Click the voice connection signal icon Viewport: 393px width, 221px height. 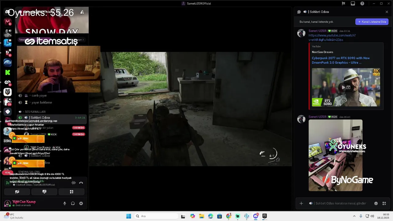(x=7, y=183)
